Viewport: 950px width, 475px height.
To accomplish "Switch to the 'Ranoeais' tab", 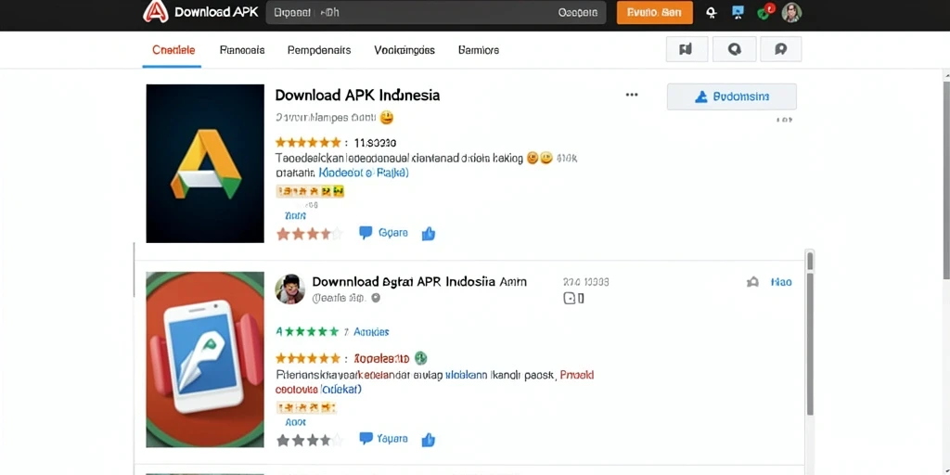I will (x=242, y=50).
